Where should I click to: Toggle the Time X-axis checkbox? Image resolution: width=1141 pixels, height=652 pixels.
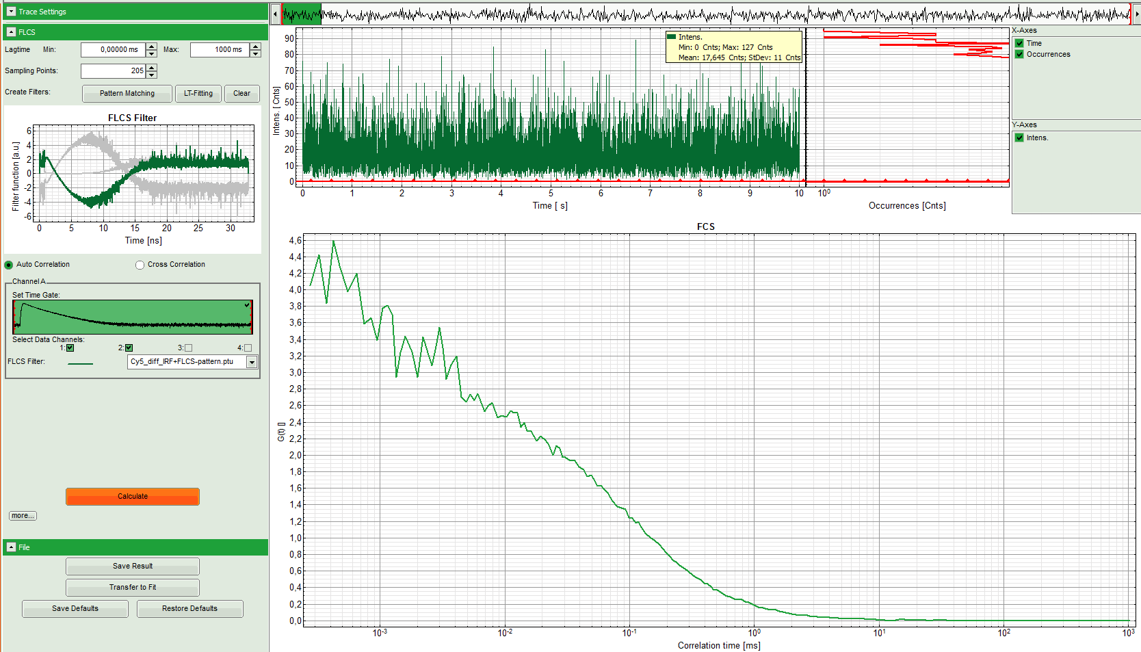(1019, 43)
